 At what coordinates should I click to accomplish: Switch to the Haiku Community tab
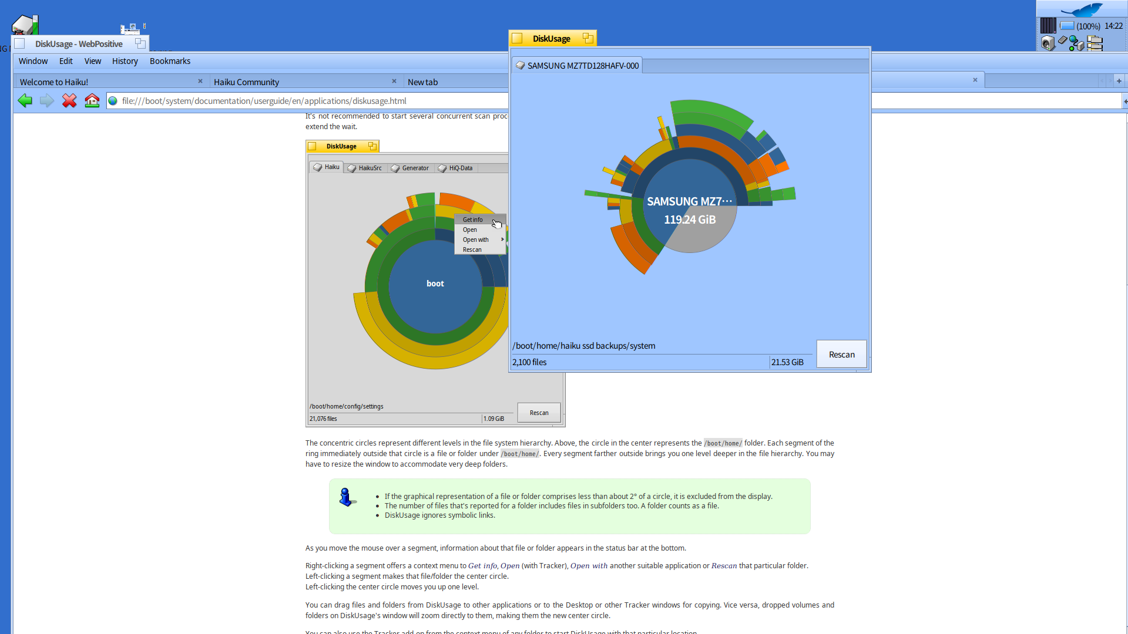[246, 82]
